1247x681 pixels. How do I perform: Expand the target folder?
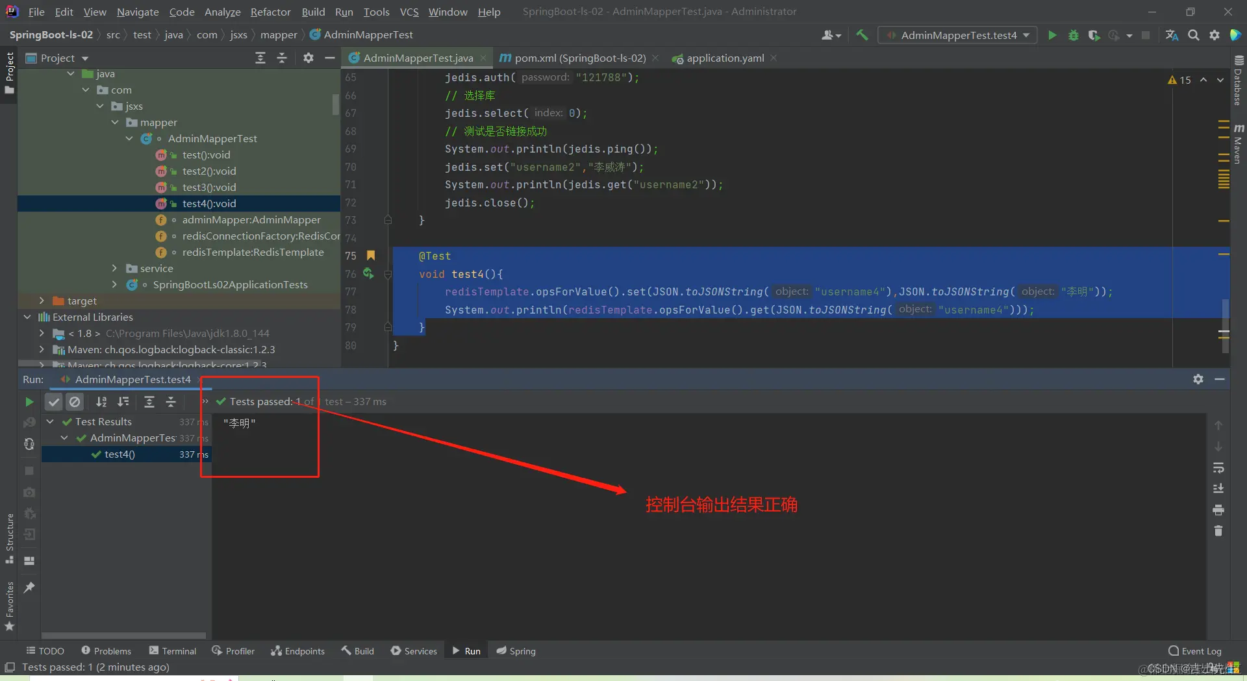coord(42,301)
